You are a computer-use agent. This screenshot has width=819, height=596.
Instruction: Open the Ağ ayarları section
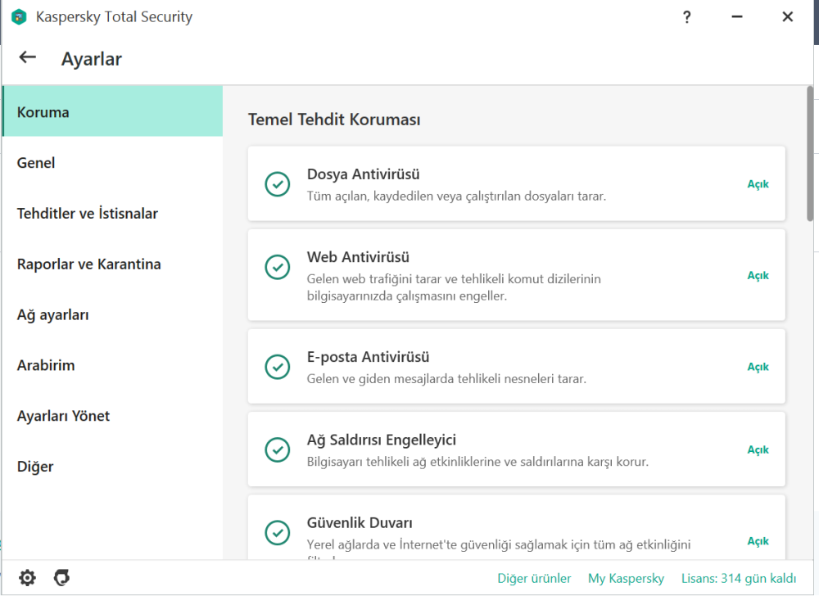(x=112, y=314)
